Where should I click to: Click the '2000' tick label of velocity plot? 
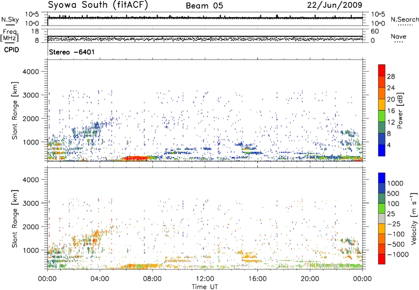30,227
